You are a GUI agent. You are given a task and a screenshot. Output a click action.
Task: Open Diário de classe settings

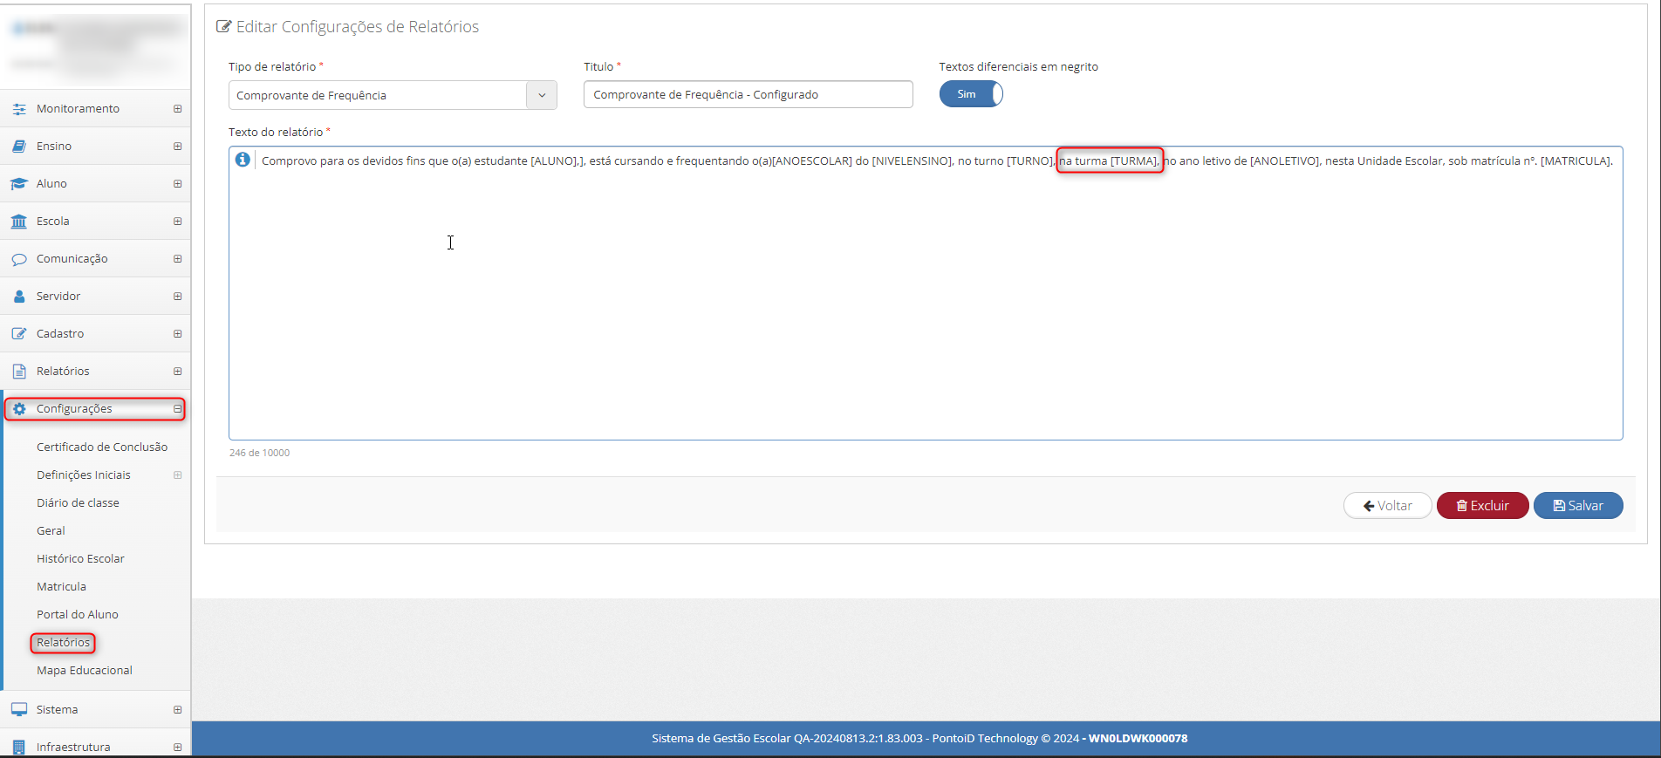click(78, 503)
